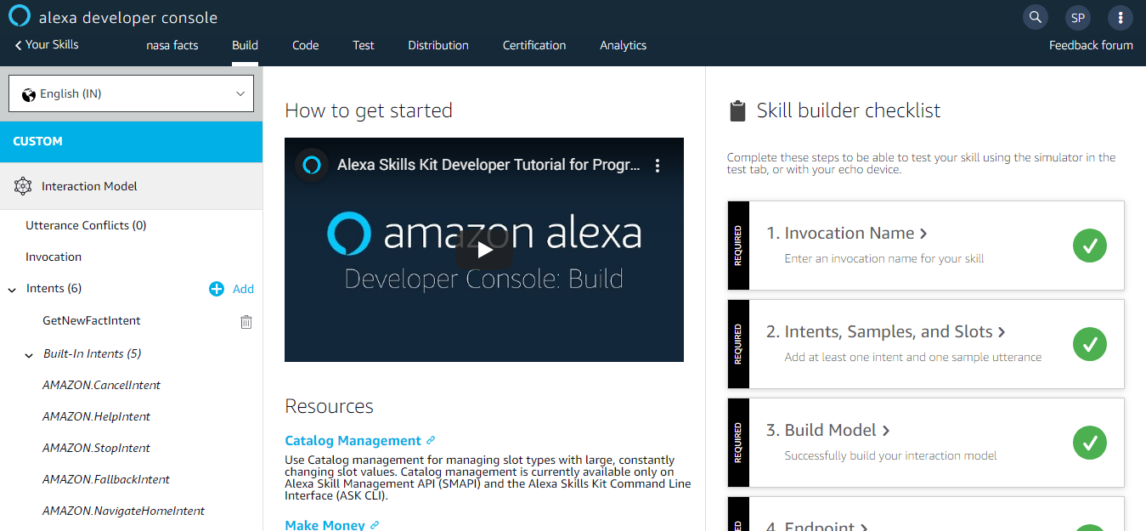Image resolution: width=1146 pixels, height=531 pixels.
Task: Delete GetNewFactIntent with trash icon
Action: (246, 321)
